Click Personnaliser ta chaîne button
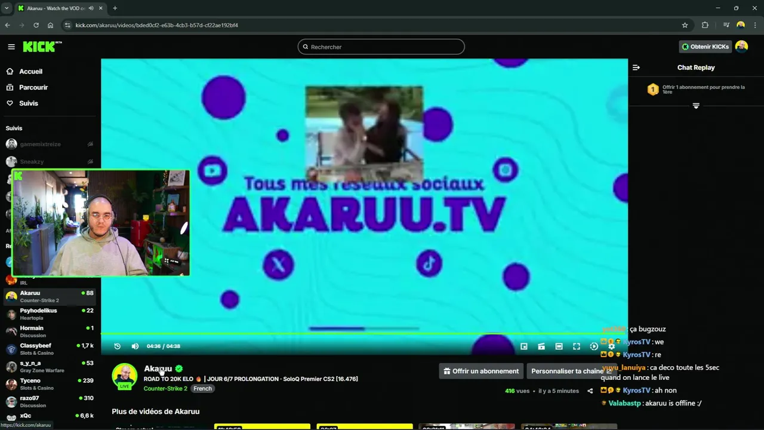Viewport: 764px width, 430px height. [571, 371]
